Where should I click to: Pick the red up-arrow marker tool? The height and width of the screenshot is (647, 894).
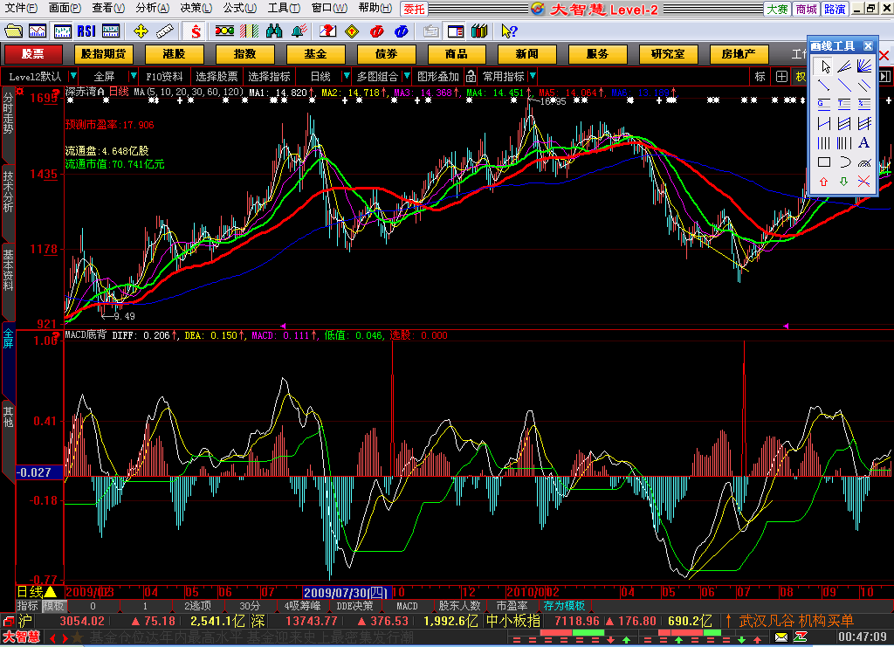(x=823, y=182)
